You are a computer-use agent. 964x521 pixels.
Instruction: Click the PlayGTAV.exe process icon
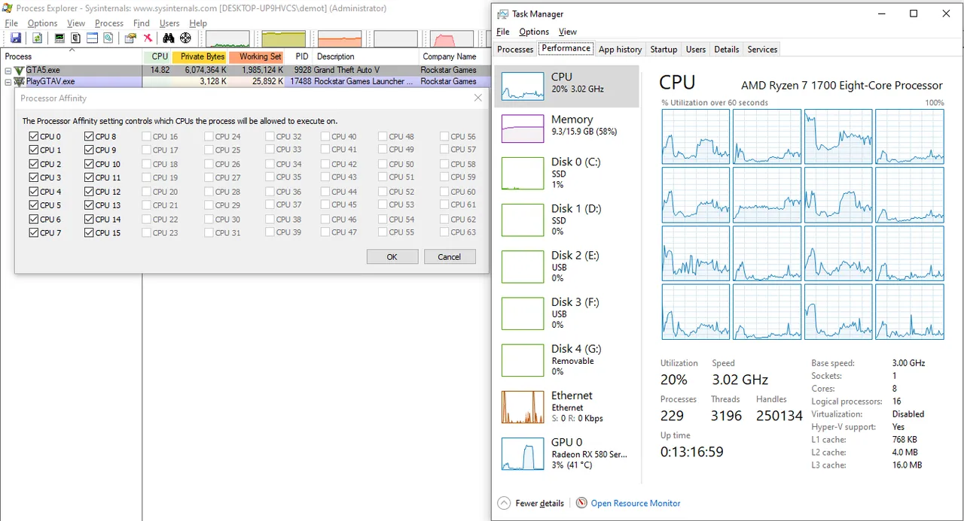[x=20, y=81]
